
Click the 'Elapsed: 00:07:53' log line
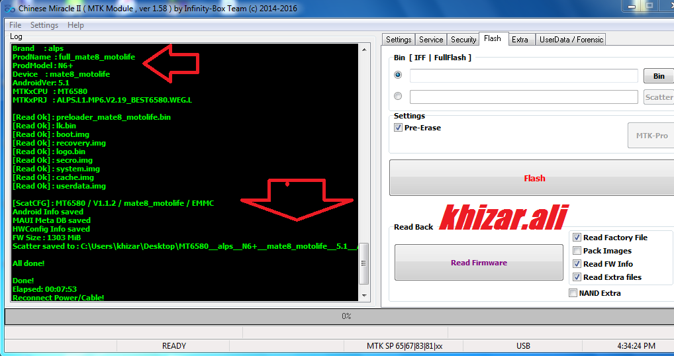click(44, 289)
